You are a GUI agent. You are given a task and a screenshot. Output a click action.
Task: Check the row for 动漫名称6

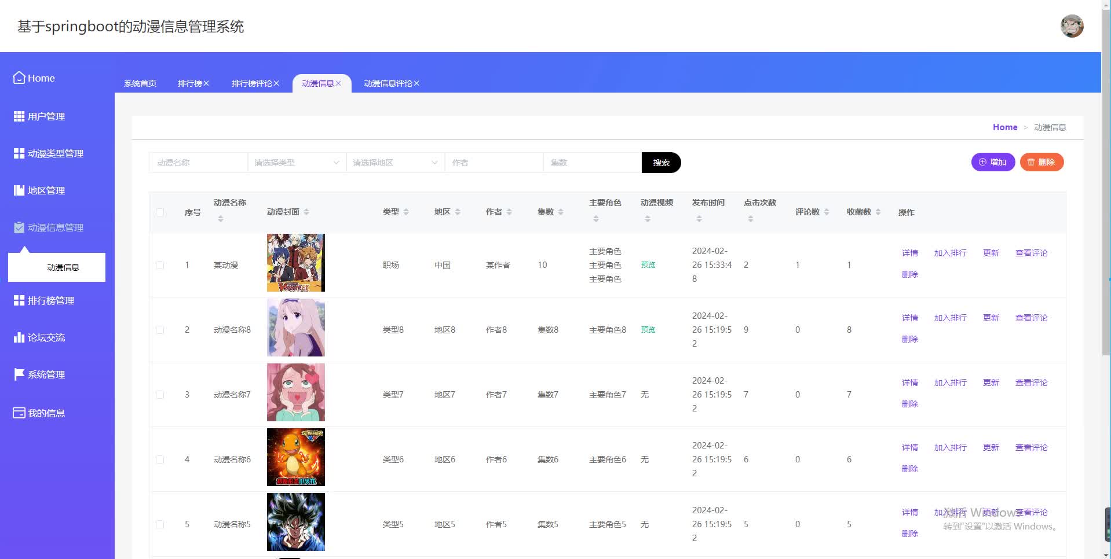tap(160, 459)
